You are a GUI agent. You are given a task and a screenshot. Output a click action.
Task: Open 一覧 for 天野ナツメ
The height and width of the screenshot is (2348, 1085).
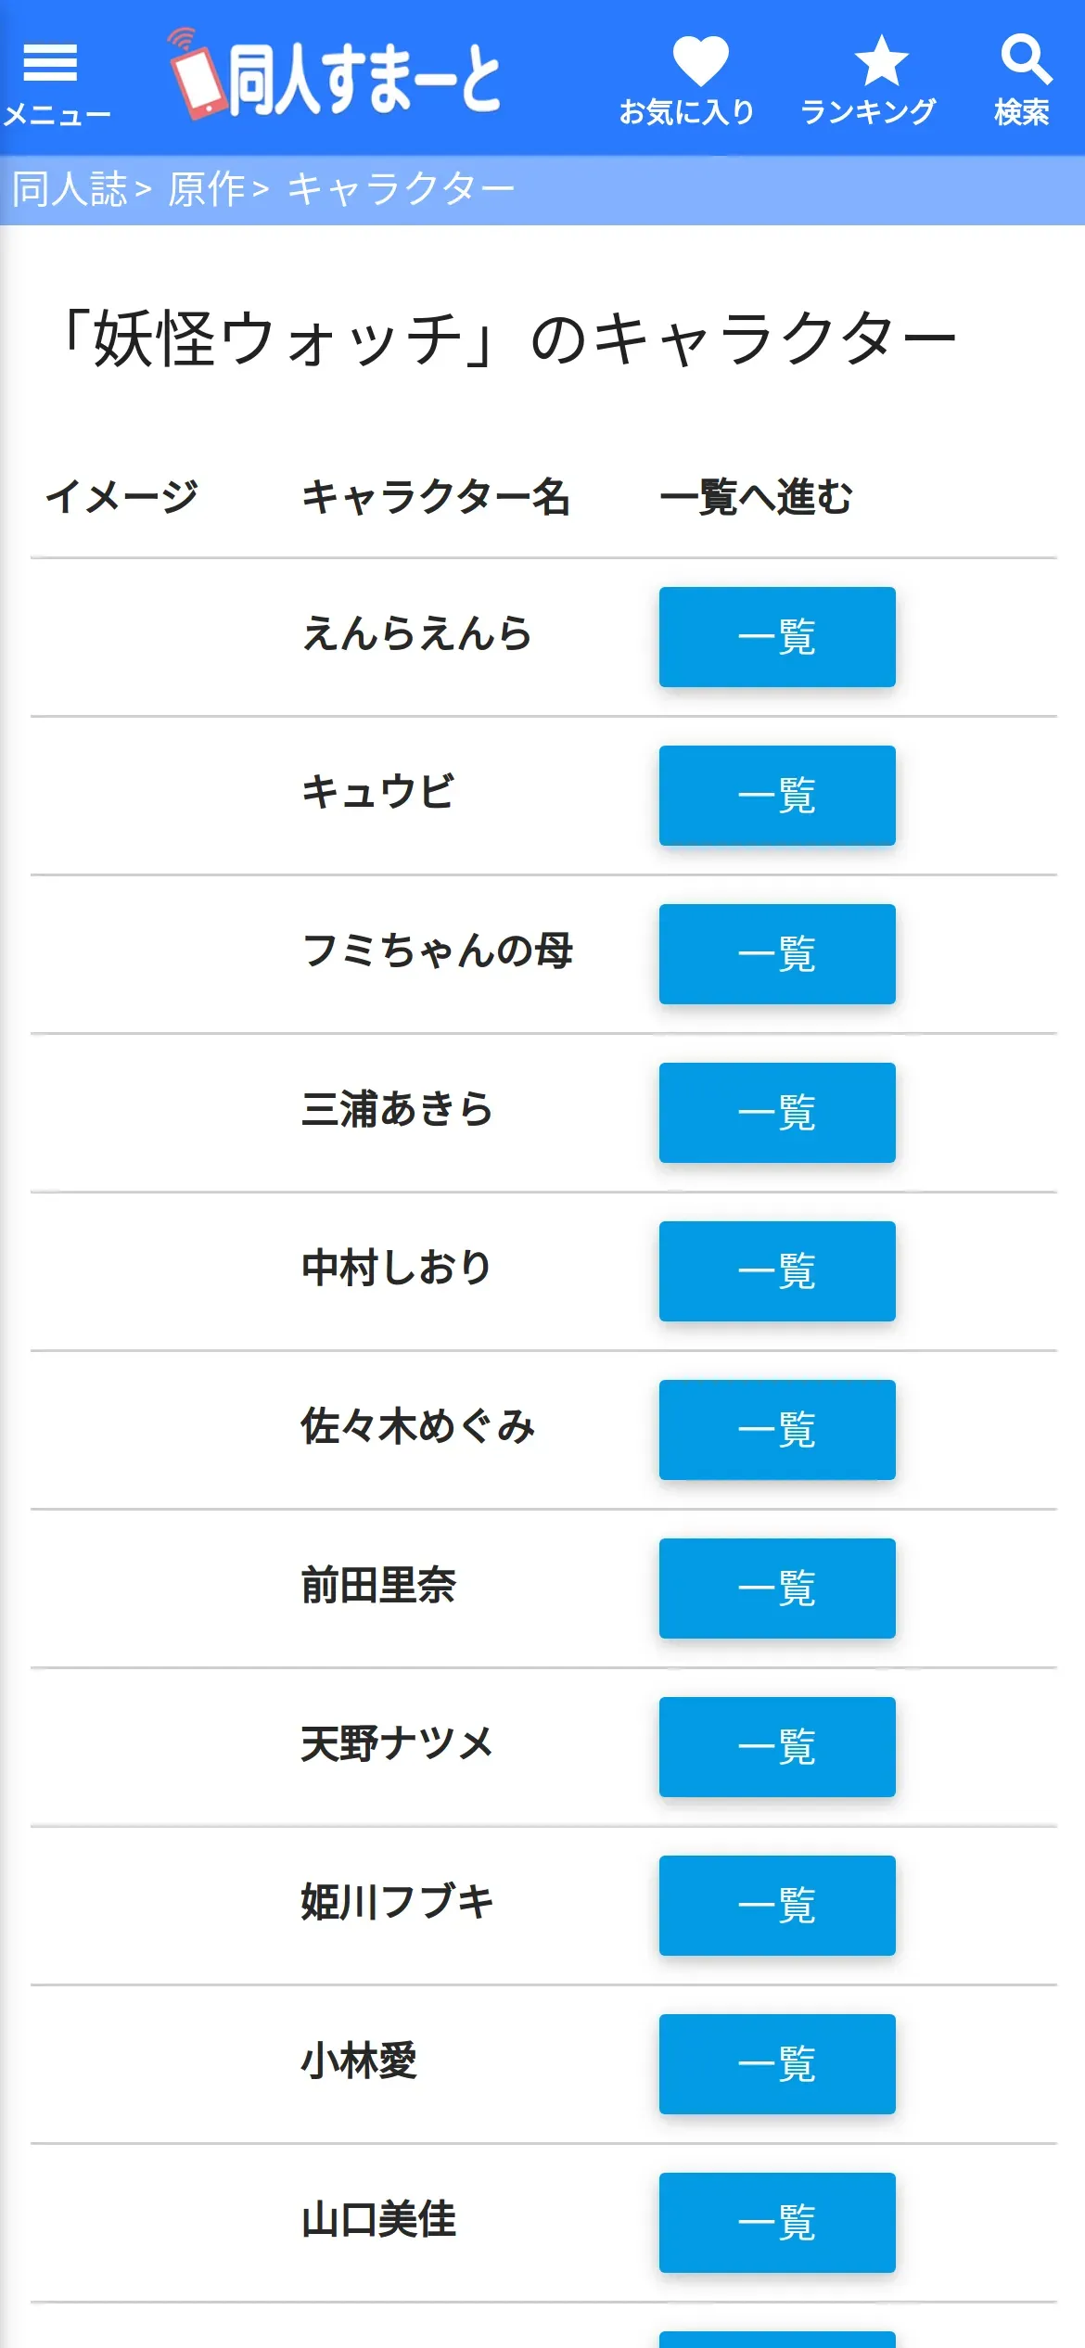[777, 1747]
